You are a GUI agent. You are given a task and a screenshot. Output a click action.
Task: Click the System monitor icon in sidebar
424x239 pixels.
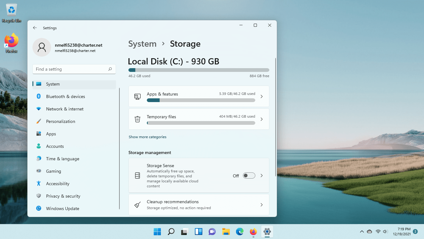[39, 84]
